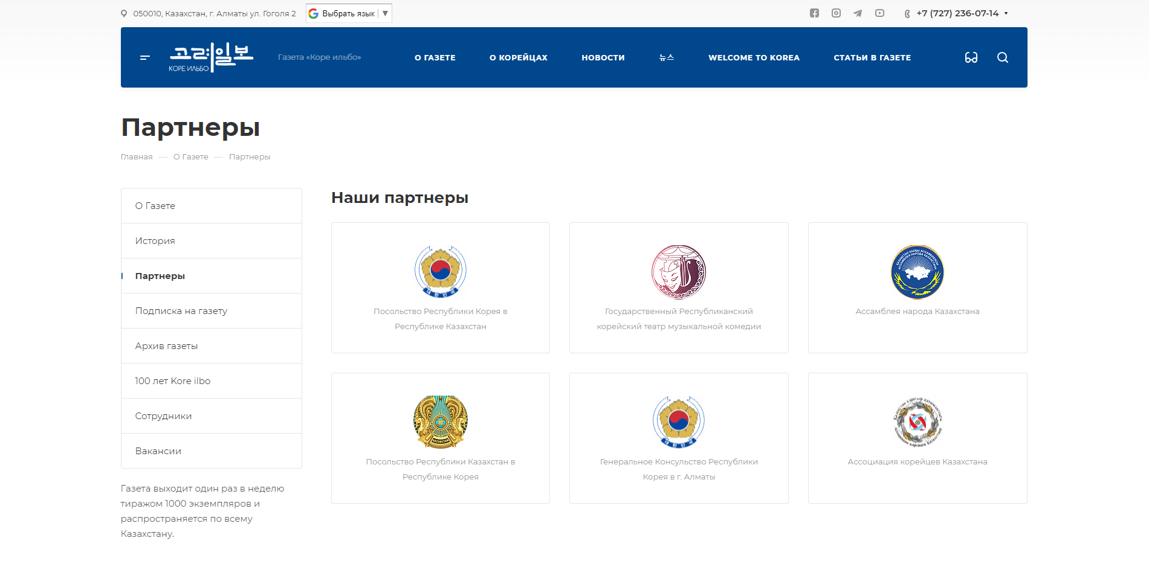This screenshot has width=1149, height=584.
Task: Expand the phone number dropdown arrow
Action: (1006, 13)
